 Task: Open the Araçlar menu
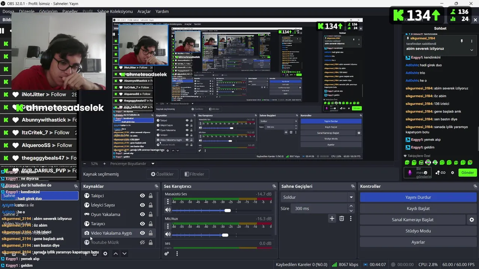[144, 12]
